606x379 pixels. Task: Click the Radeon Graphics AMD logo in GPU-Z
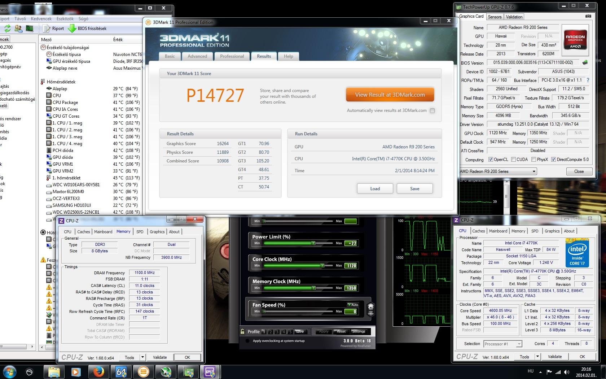click(x=575, y=40)
